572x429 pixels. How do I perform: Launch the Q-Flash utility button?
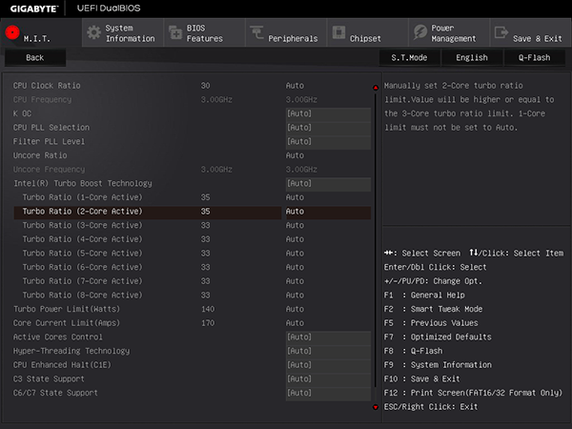[534, 57]
